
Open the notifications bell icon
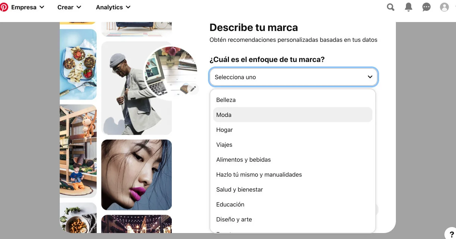tap(409, 7)
